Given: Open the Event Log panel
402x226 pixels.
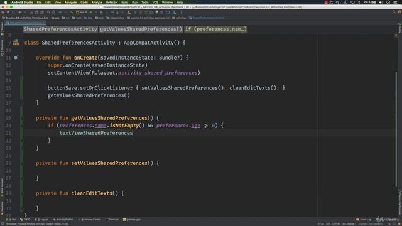Looking at the screenshot, I should point(364,220).
